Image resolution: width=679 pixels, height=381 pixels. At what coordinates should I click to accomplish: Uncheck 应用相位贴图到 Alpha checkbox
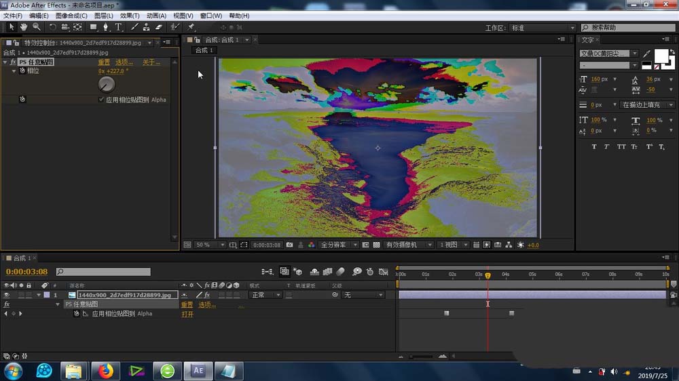click(102, 100)
